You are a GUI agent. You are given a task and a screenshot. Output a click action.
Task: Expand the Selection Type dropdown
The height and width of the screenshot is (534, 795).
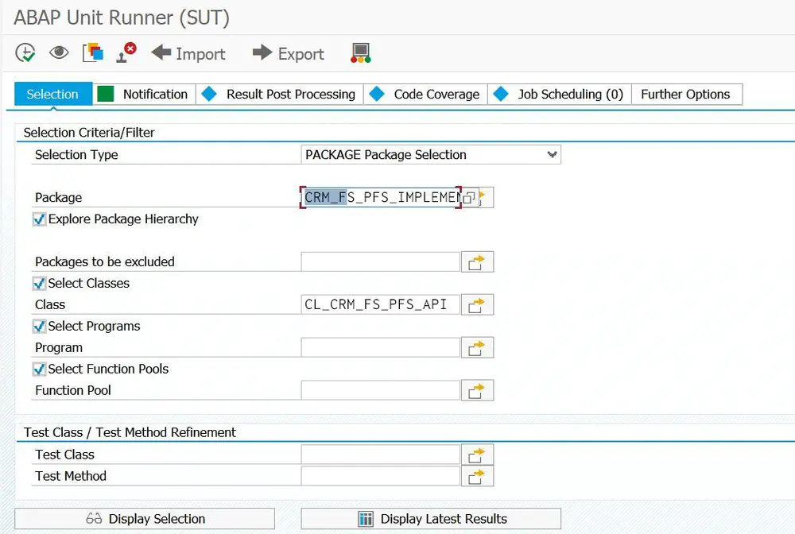coord(553,154)
